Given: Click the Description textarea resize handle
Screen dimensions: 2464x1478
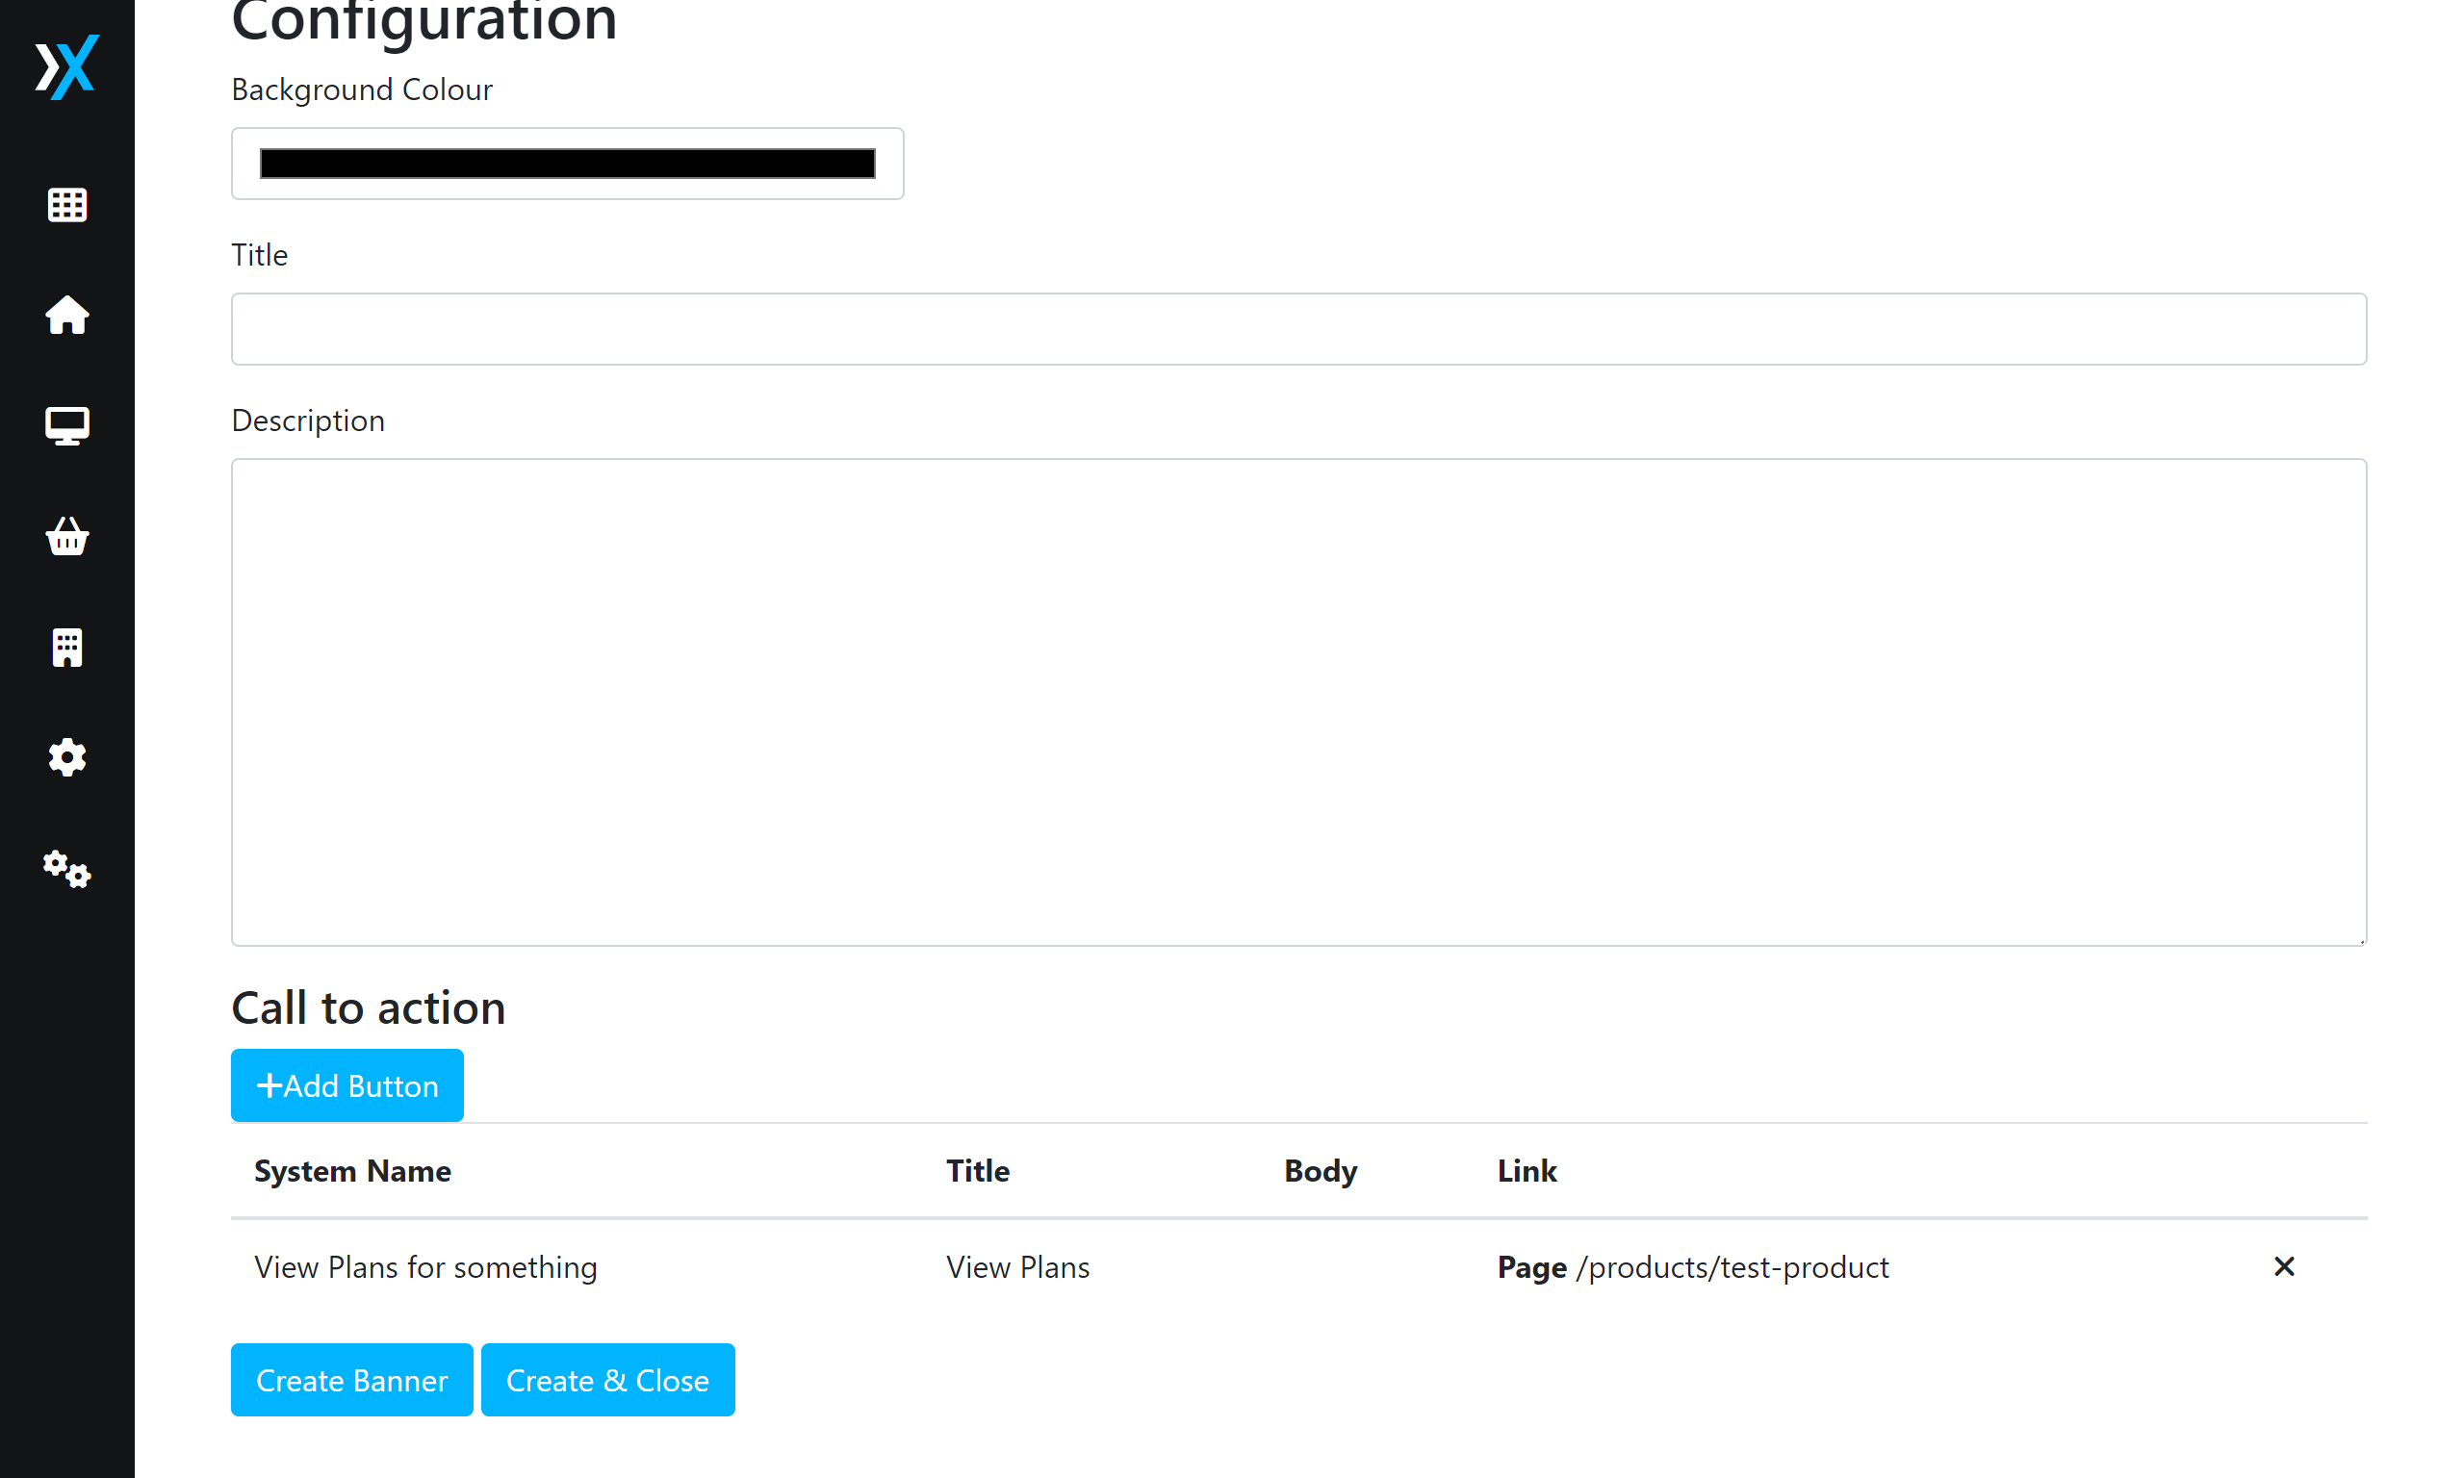Looking at the screenshot, I should [2360, 940].
